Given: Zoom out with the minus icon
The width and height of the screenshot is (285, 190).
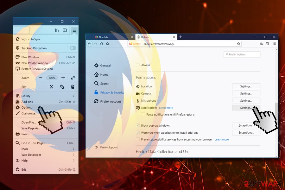Looking at the screenshot, I should (x=41, y=78).
